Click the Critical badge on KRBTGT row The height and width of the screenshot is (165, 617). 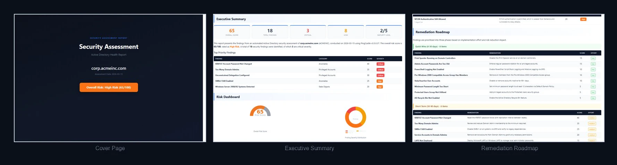[x=380, y=64]
